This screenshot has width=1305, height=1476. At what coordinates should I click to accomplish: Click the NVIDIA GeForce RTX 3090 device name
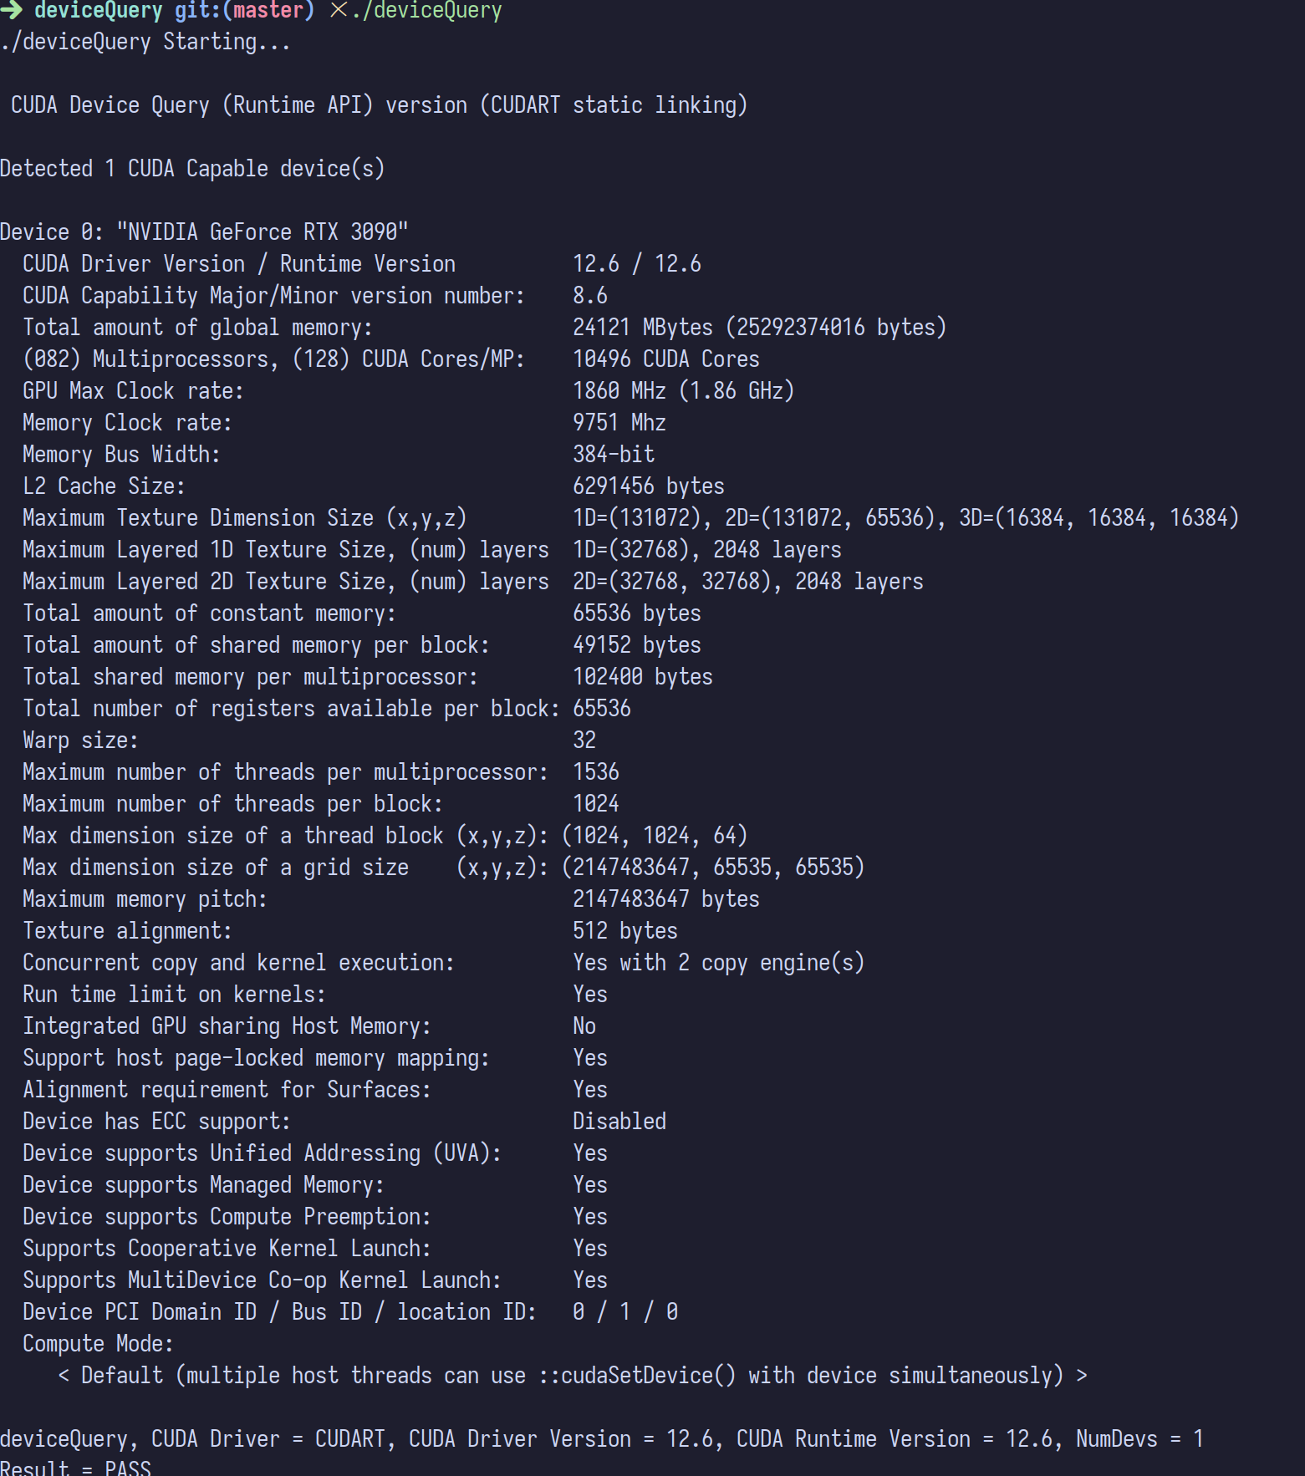pyautogui.click(x=262, y=232)
